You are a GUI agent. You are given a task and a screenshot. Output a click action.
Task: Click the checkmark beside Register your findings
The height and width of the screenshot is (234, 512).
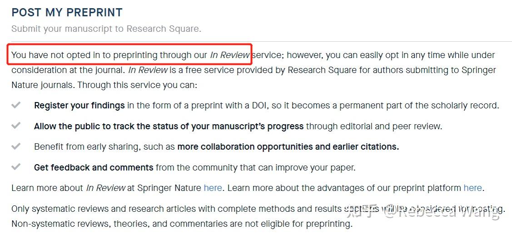16,105
